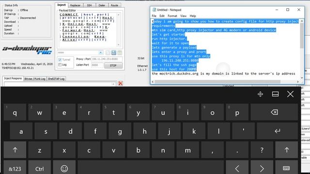This screenshot has width=310, height=174.
Task: Click the keyboard layout options icon
Action: pyautogui.click(x=275, y=94)
